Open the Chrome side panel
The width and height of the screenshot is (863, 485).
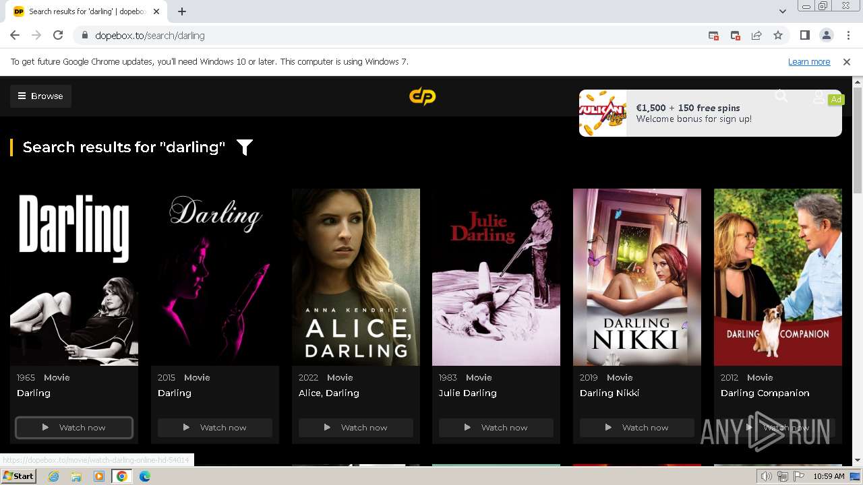804,36
